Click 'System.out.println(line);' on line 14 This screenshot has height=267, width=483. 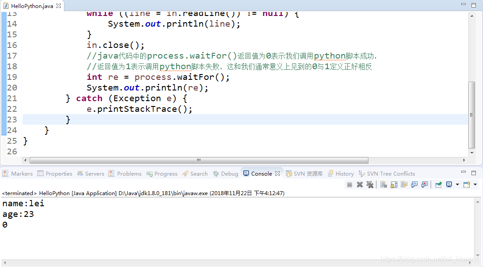pyautogui.click(x=174, y=24)
